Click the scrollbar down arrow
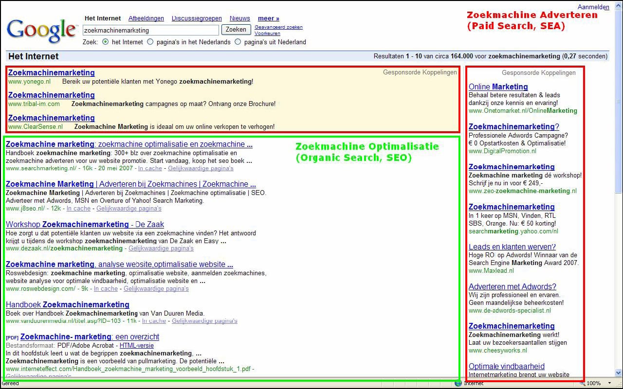Viewport: 623px width, 389px height. click(619, 373)
